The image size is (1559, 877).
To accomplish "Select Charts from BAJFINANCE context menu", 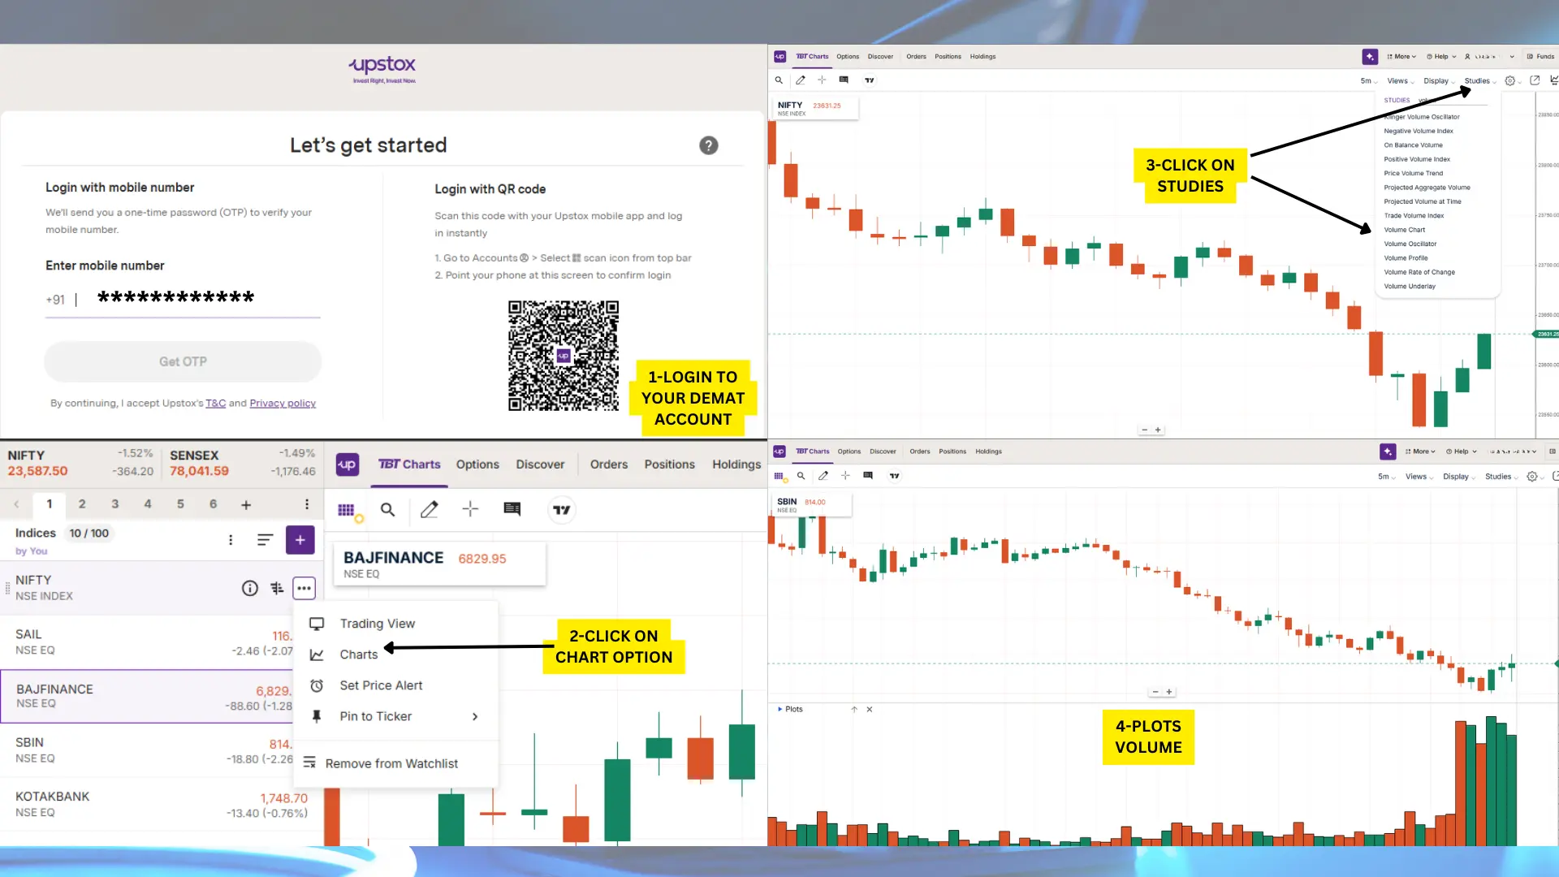I will coord(359,655).
